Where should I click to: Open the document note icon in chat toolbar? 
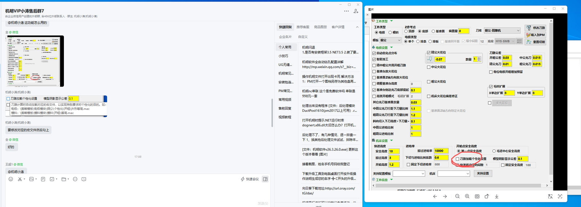[43, 179]
